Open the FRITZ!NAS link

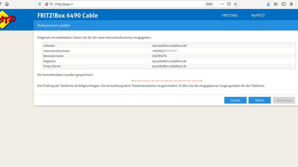coord(230,15)
